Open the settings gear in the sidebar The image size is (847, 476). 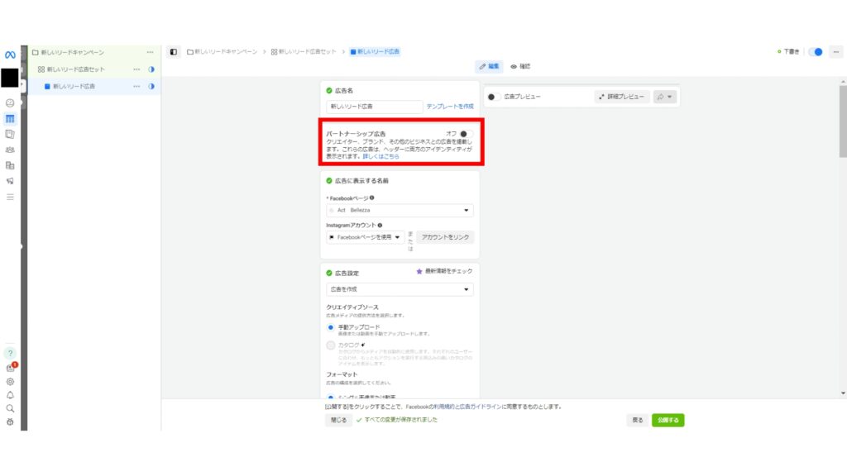point(10,381)
